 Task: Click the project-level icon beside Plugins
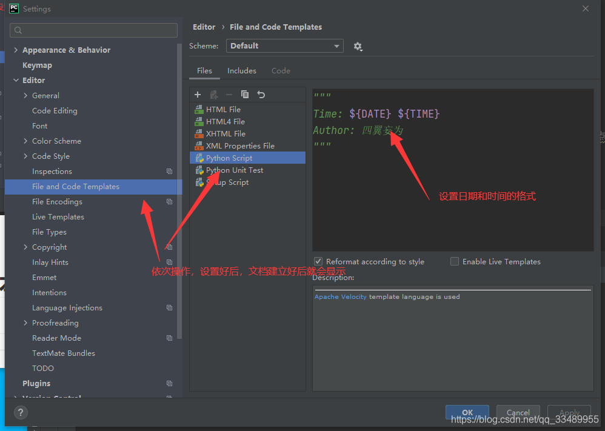click(x=169, y=384)
